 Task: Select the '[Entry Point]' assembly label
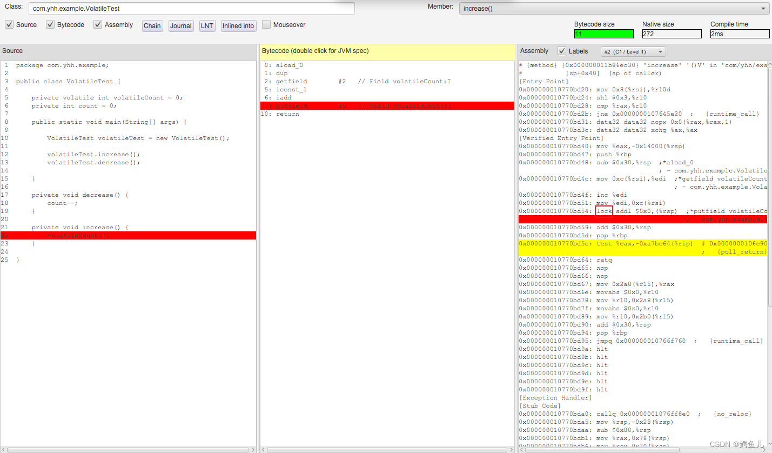[x=543, y=81]
